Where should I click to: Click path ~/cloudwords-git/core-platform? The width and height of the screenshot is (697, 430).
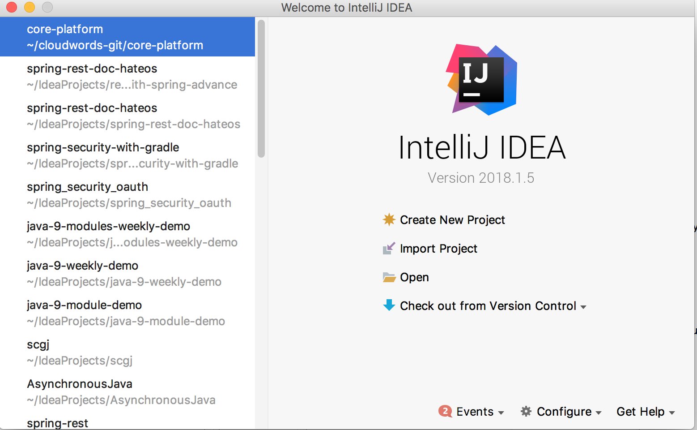pyautogui.click(x=115, y=45)
